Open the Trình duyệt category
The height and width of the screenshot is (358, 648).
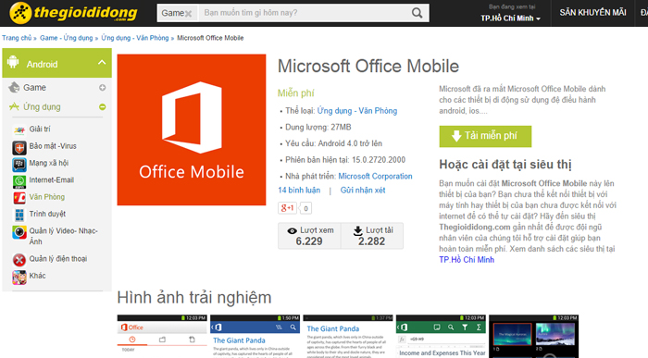[x=47, y=214]
